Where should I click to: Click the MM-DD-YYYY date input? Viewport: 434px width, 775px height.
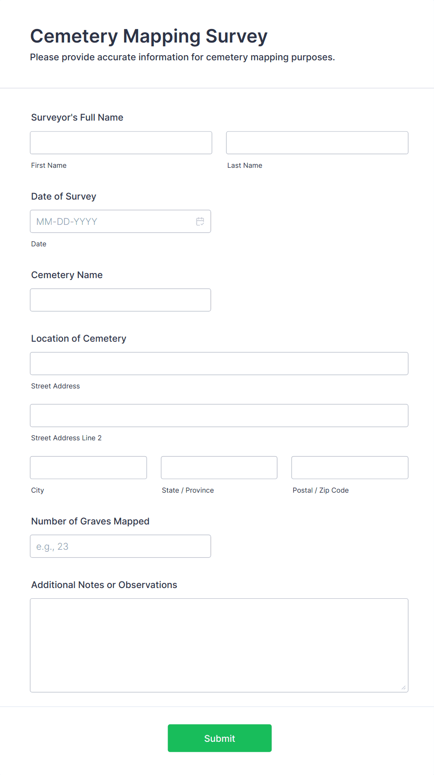pos(112,222)
